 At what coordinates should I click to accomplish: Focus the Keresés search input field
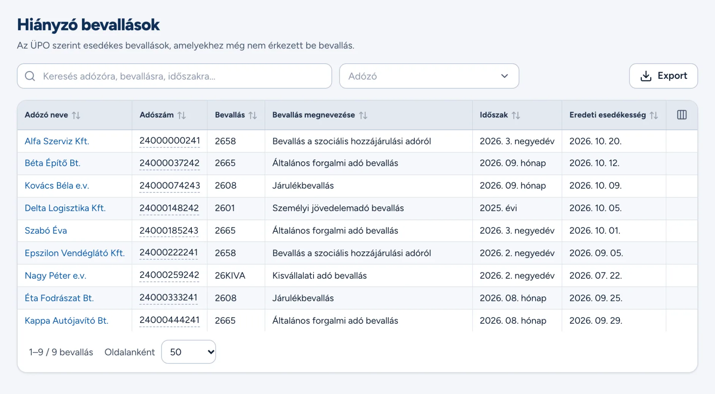[174, 76]
